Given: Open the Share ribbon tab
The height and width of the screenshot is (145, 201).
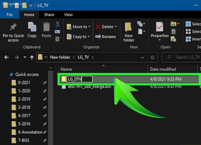Looking at the screenshot, I should [49, 15].
